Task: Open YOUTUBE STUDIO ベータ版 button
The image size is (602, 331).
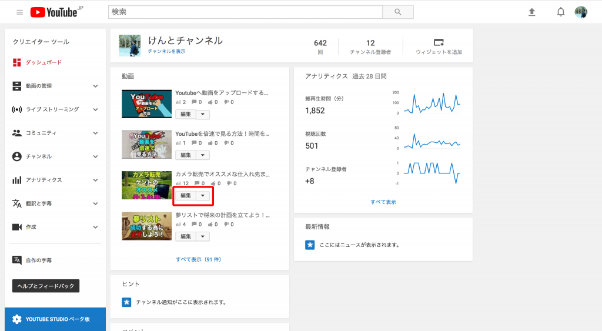Action: pyautogui.click(x=55, y=319)
